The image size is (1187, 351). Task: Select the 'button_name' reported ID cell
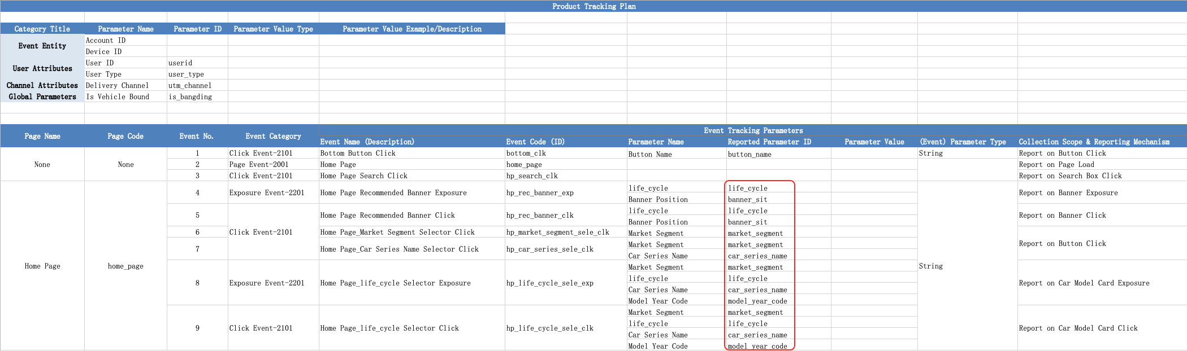coord(779,153)
